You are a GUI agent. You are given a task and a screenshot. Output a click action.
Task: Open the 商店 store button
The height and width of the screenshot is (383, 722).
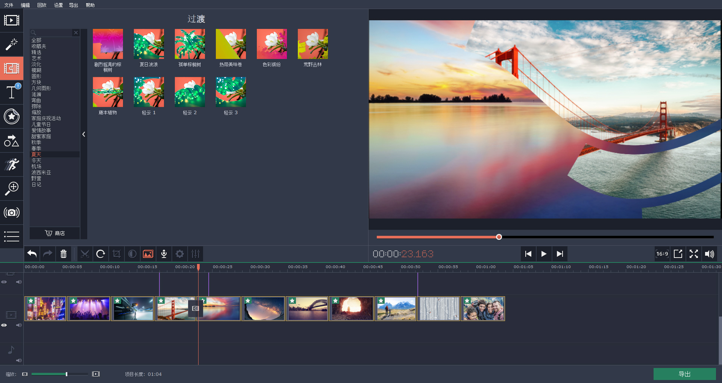tap(55, 233)
